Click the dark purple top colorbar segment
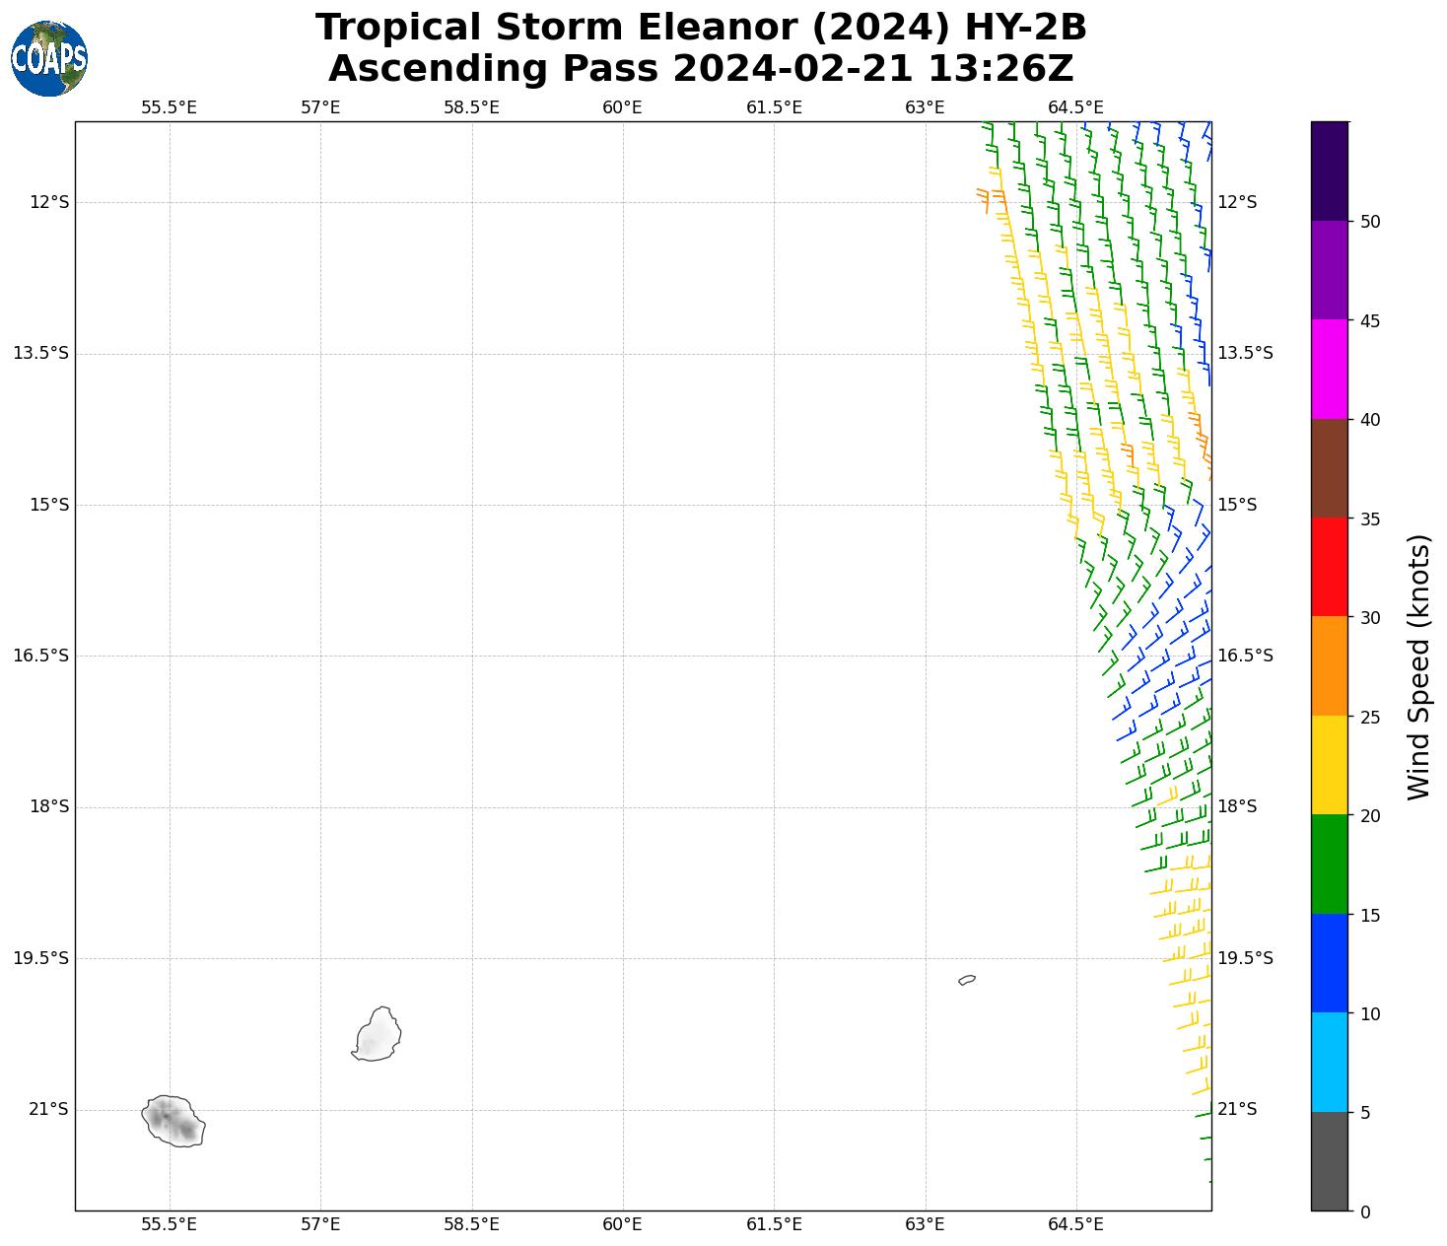The width and height of the screenshot is (1447, 1246). coord(1330,171)
